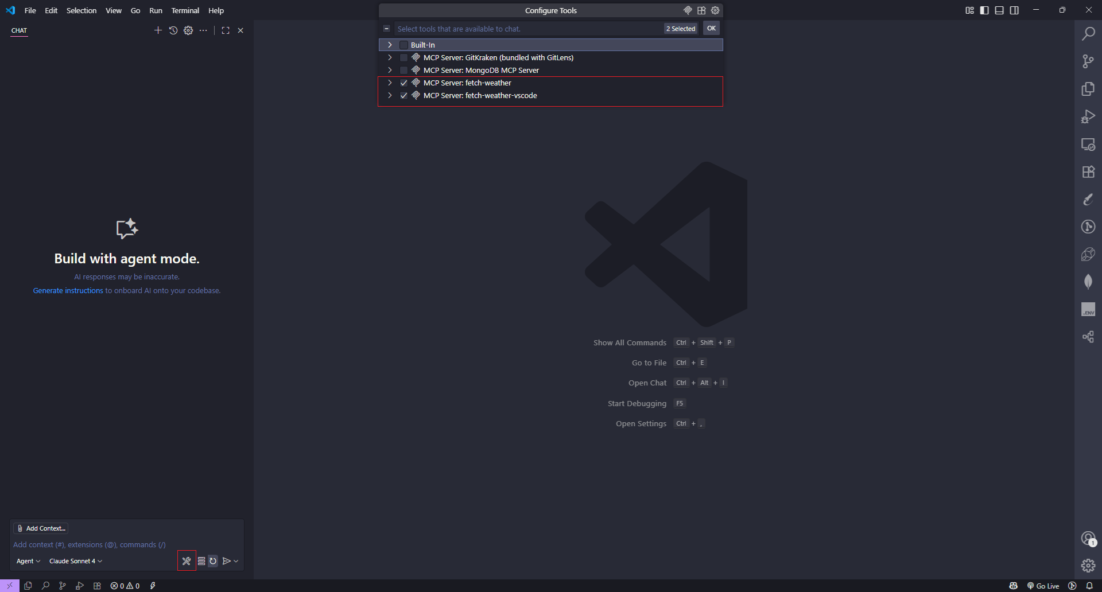Start a new chat with plus icon

pos(158,30)
